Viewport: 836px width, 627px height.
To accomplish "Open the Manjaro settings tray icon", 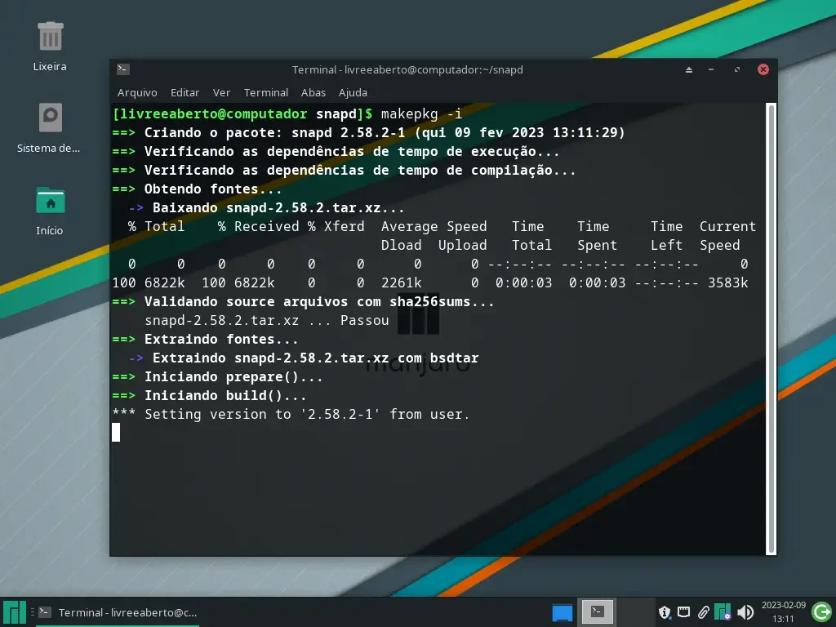I will 723,611.
